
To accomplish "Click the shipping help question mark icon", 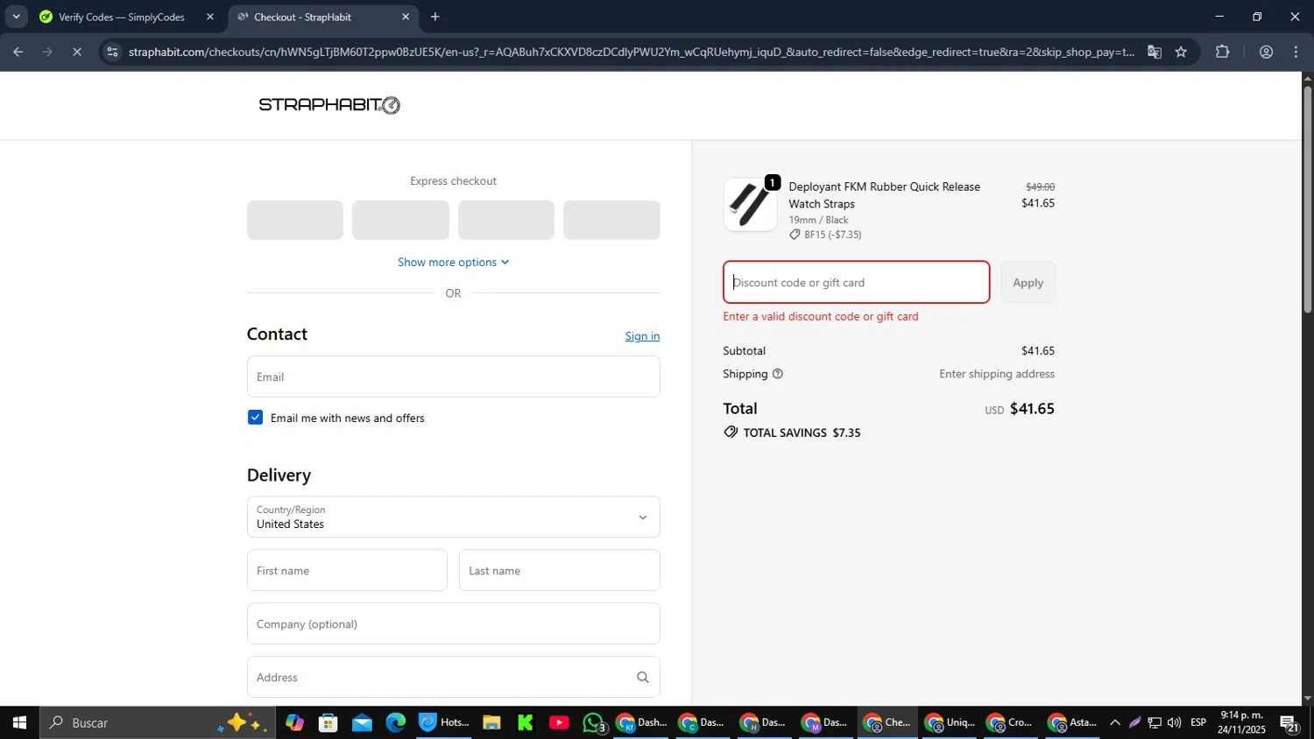I will [777, 374].
